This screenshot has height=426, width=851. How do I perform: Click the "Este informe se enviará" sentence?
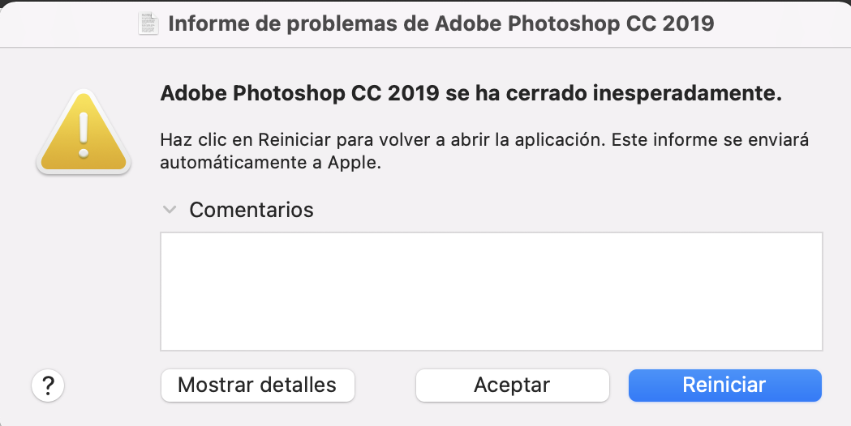click(x=710, y=139)
